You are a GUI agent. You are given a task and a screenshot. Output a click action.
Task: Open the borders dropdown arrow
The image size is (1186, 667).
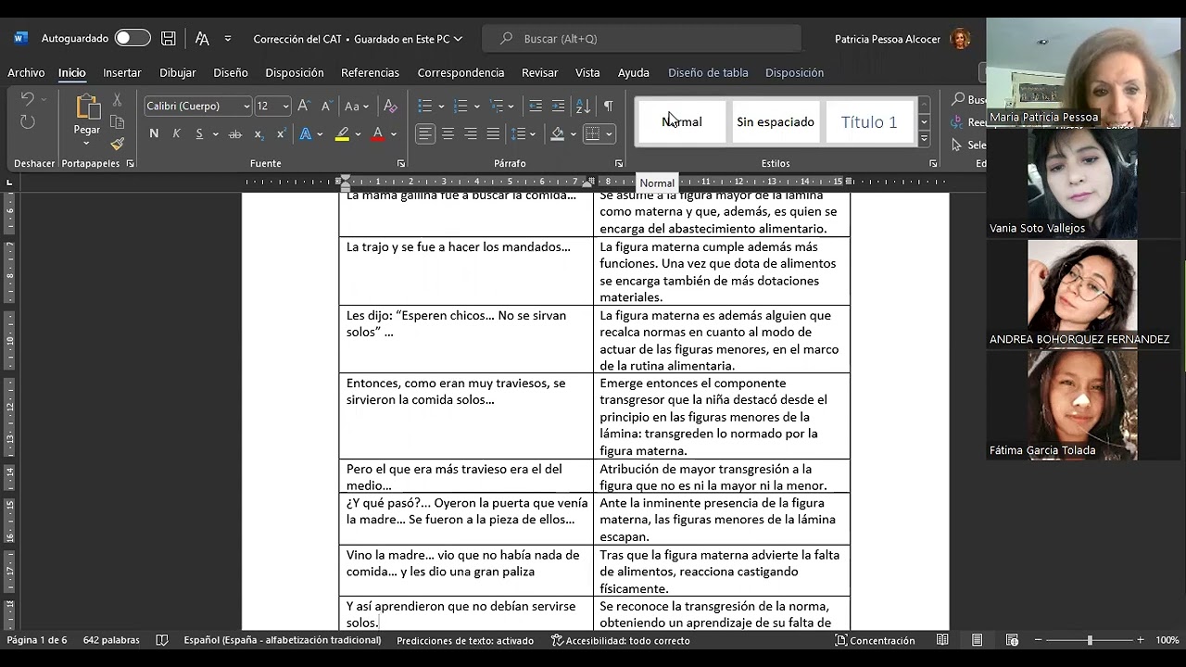[609, 134]
